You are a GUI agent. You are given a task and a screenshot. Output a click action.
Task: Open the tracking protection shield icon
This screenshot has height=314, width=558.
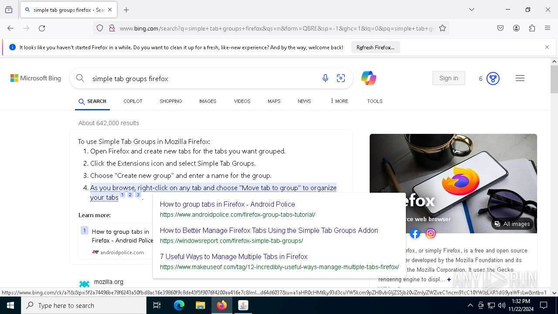[100, 28]
